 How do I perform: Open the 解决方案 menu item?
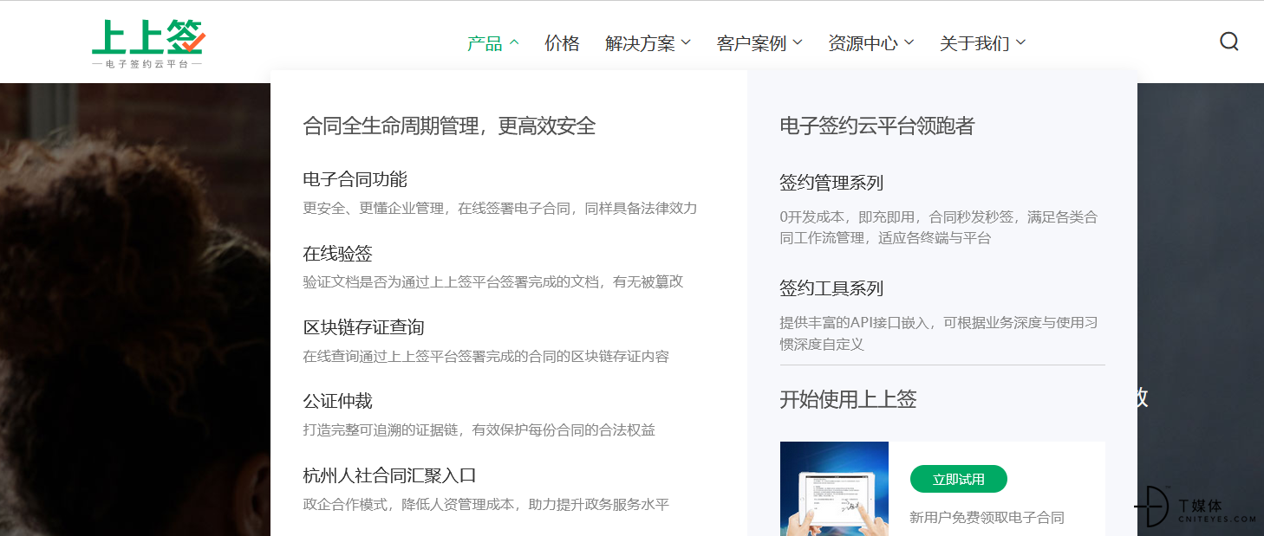(640, 42)
